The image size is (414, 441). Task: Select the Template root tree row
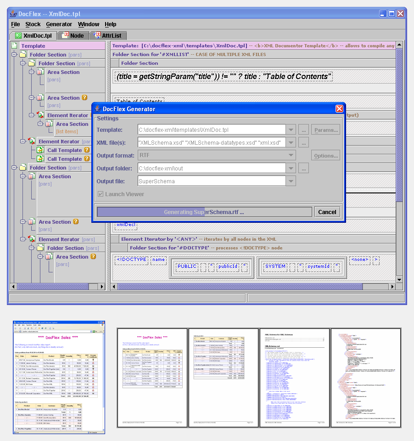tap(62, 46)
